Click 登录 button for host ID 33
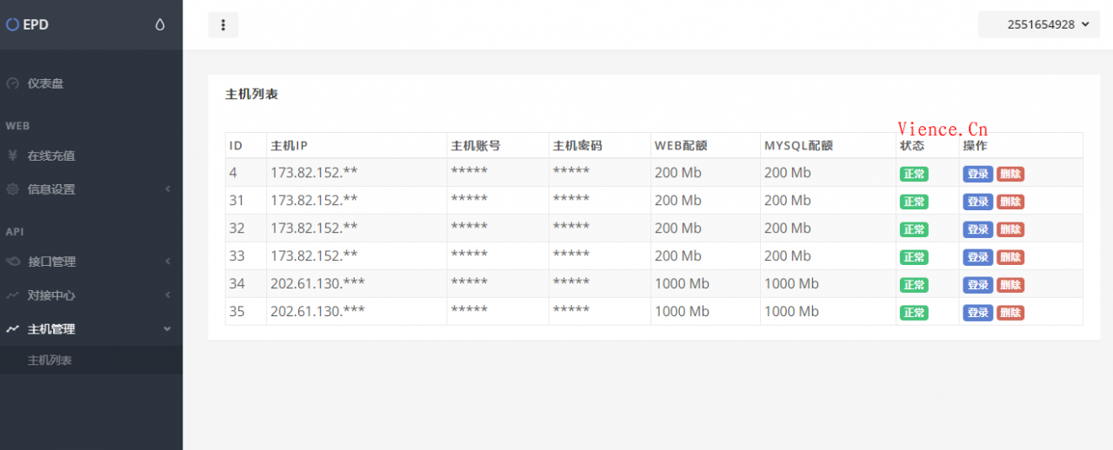Viewport: 1113px width, 450px height. click(x=977, y=257)
